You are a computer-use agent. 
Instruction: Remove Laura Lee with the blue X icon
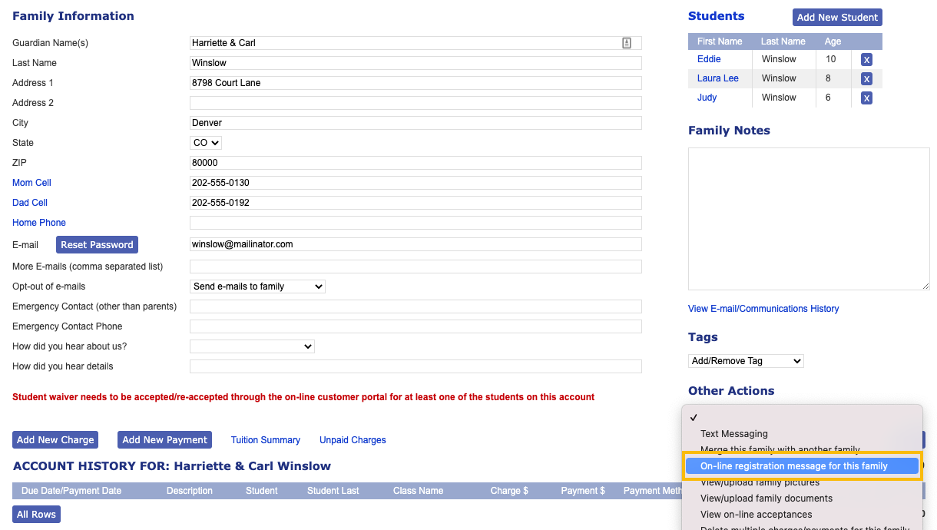866,78
